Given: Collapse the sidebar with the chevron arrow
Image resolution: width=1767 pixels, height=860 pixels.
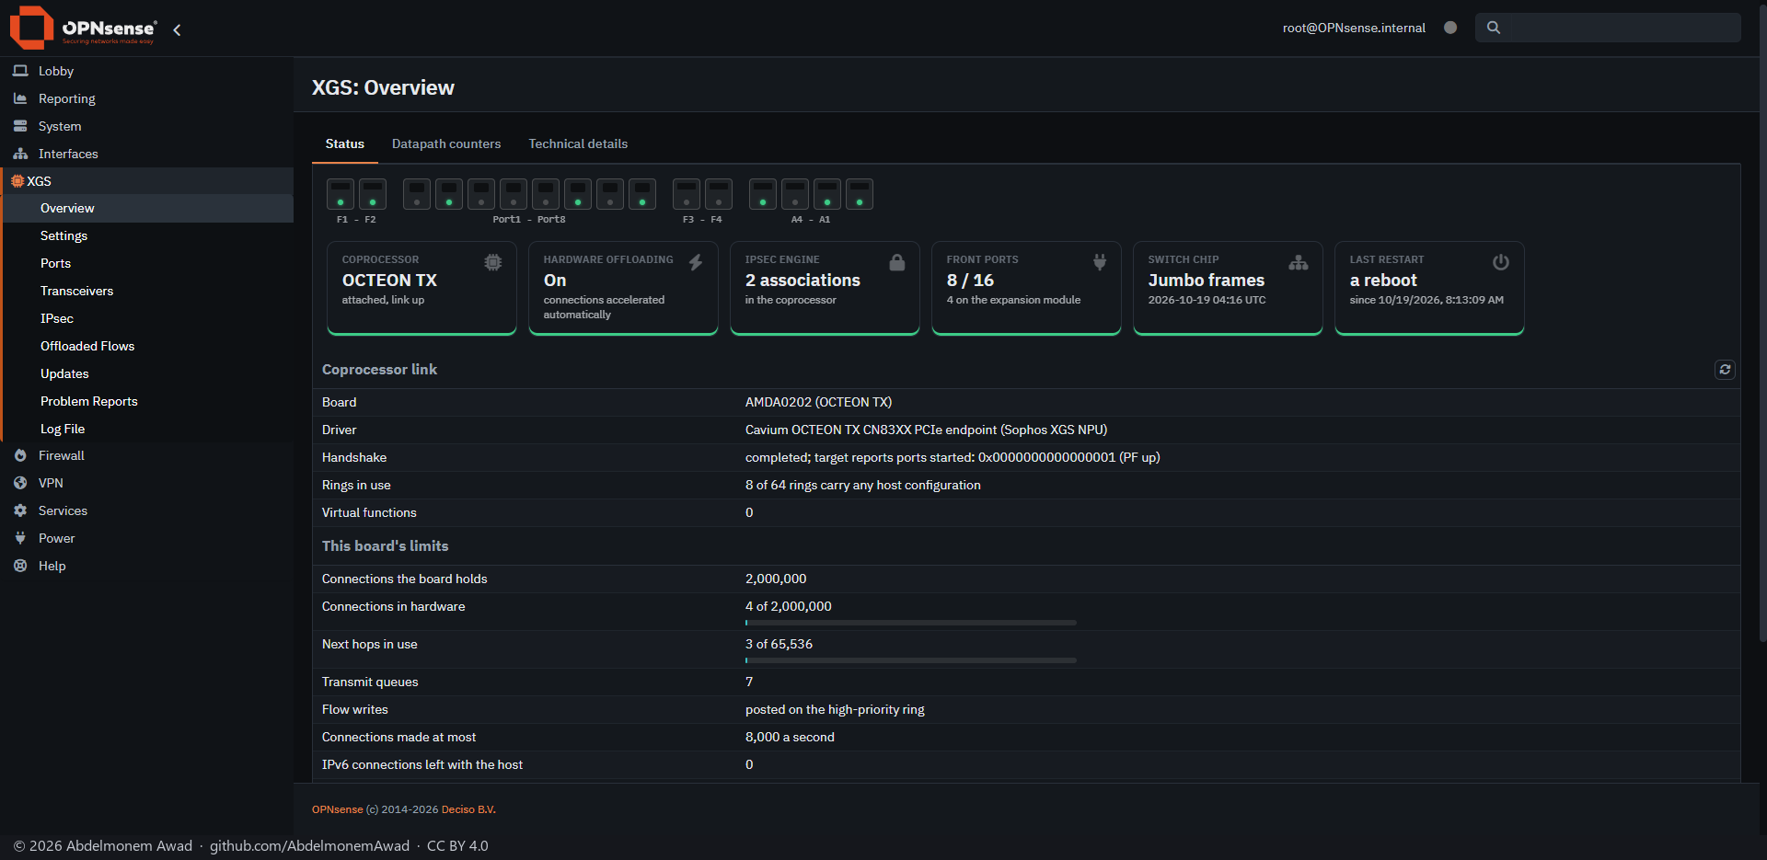Looking at the screenshot, I should tap(177, 29).
